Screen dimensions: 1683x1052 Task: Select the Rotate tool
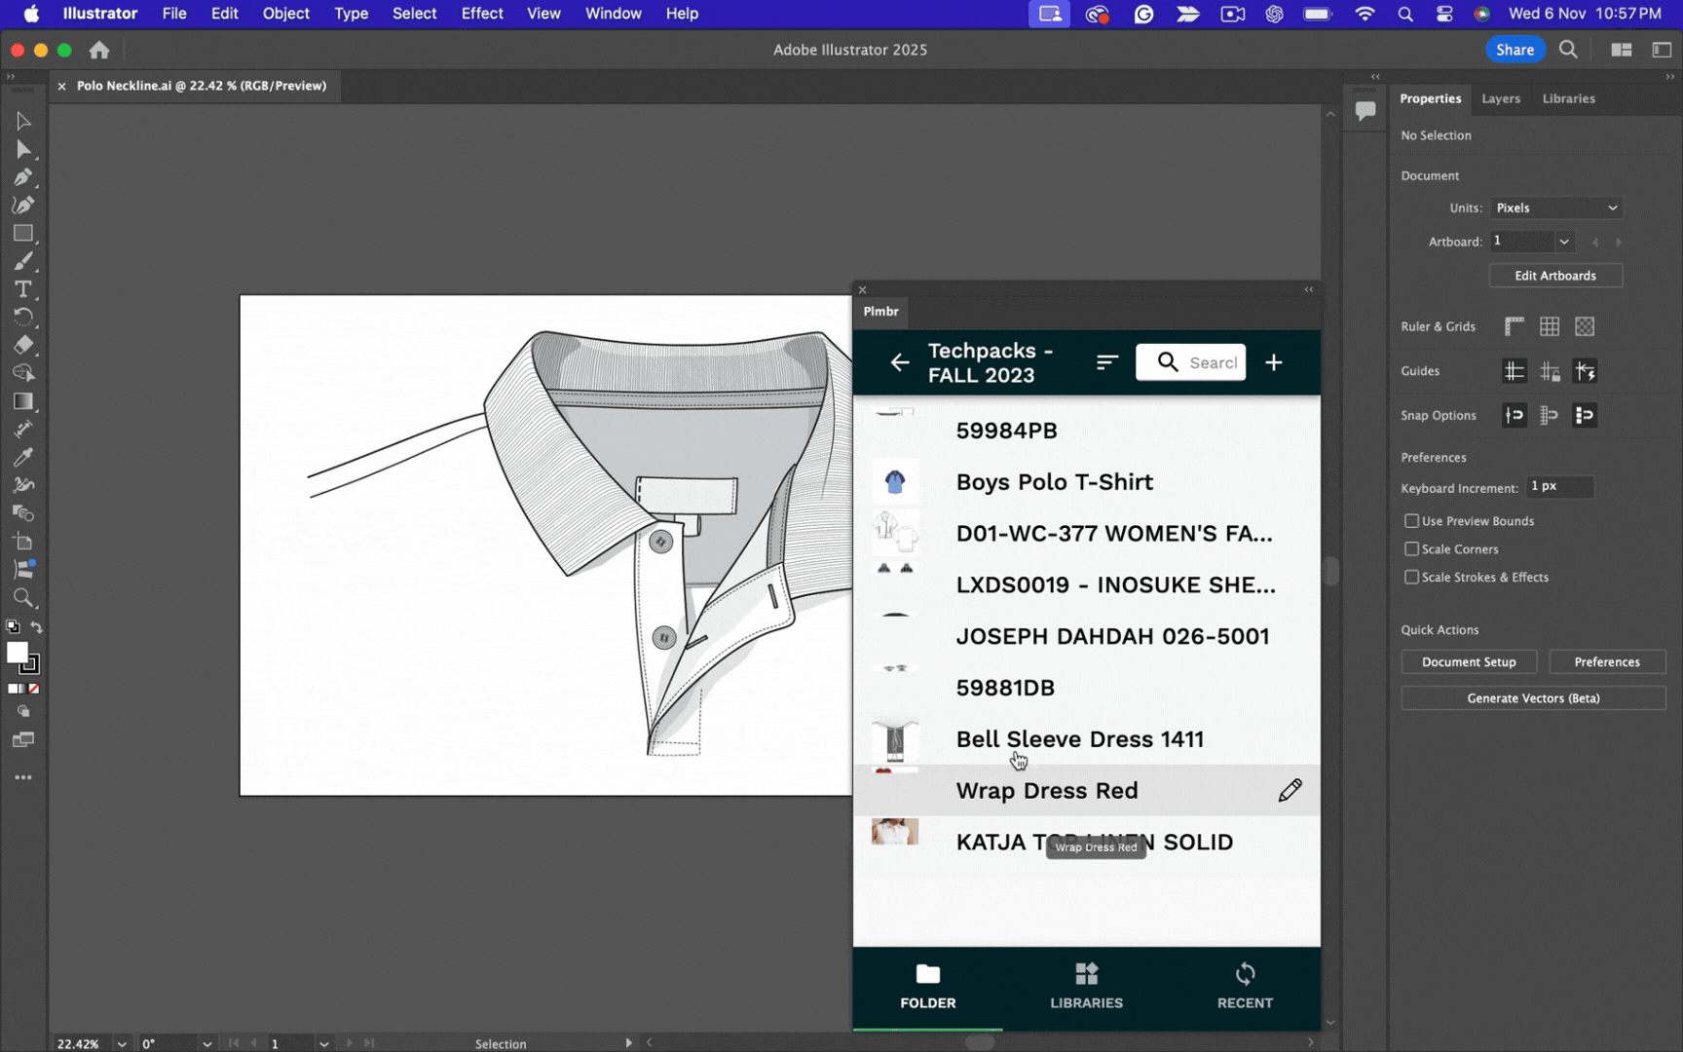[x=23, y=318]
